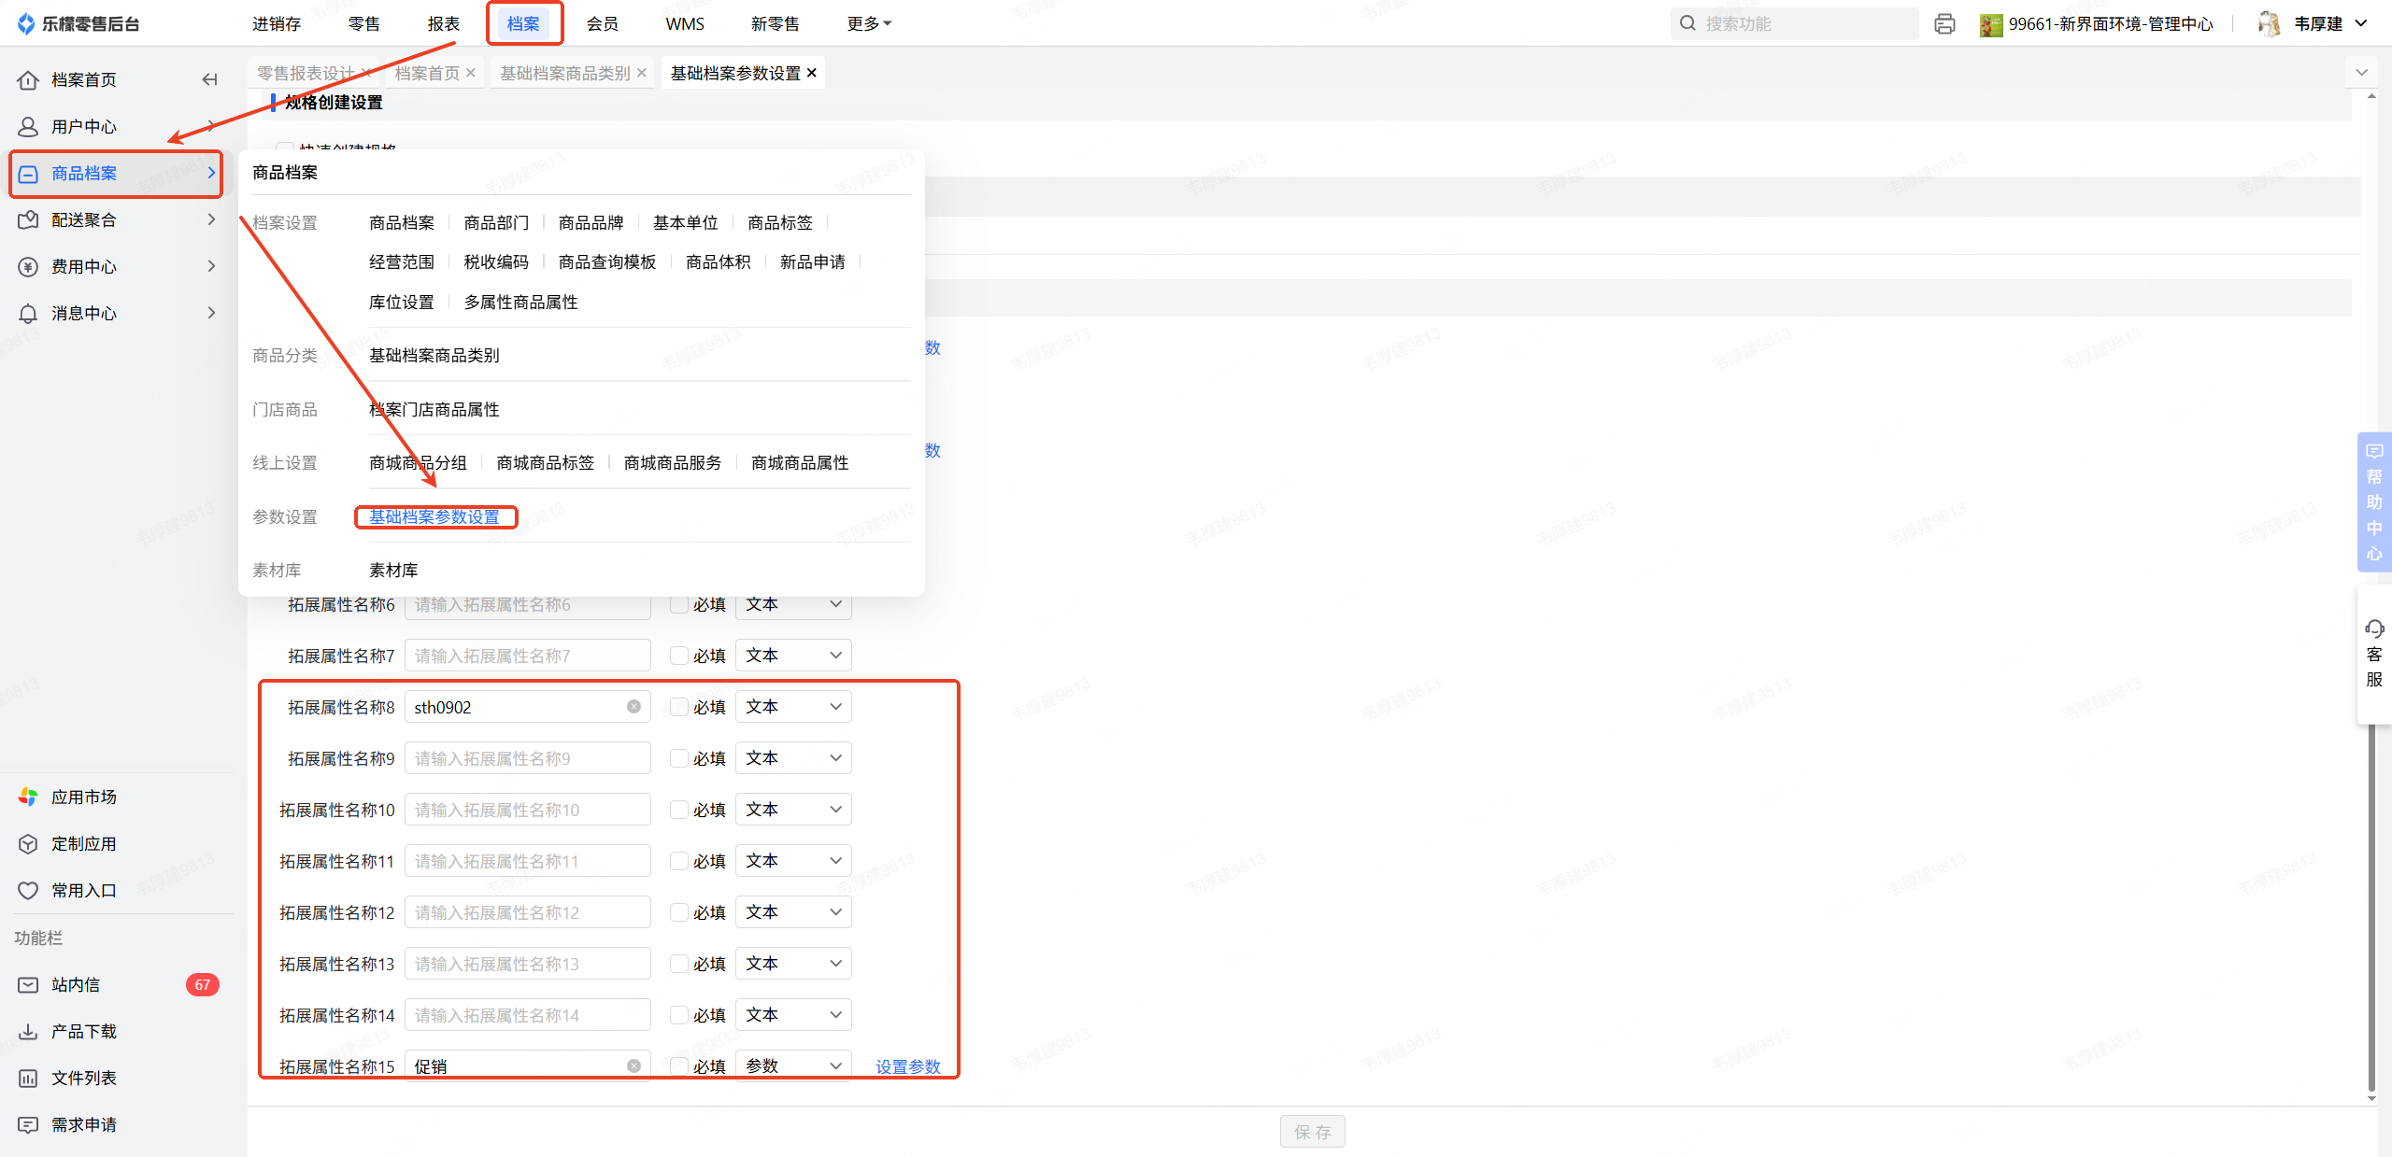
Task: Click the 拓展属性名称12 input field
Action: [x=527, y=912]
